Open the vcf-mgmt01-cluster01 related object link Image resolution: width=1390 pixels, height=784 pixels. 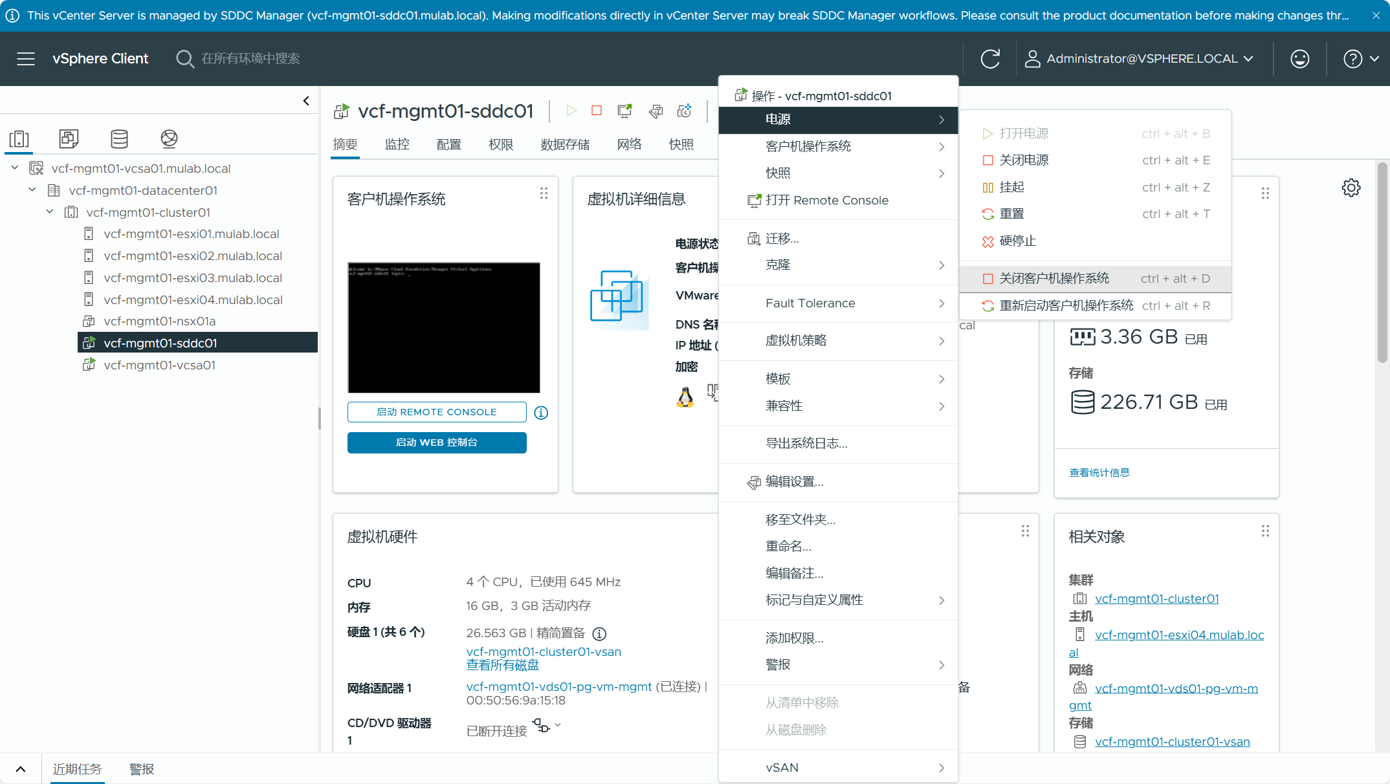(1156, 599)
